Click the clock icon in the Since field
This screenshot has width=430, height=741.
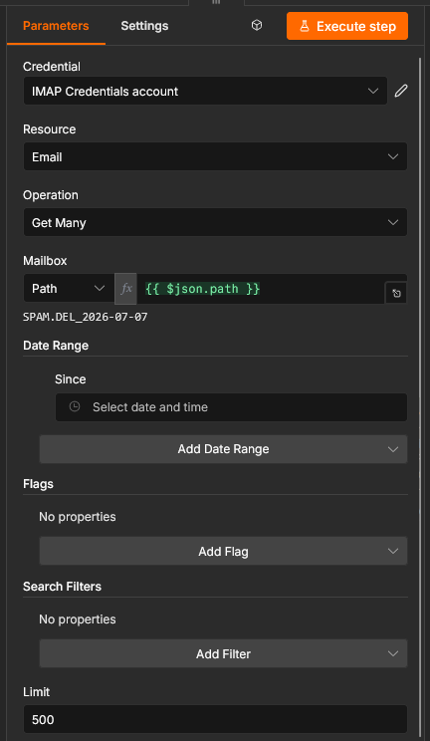click(x=75, y=406)
